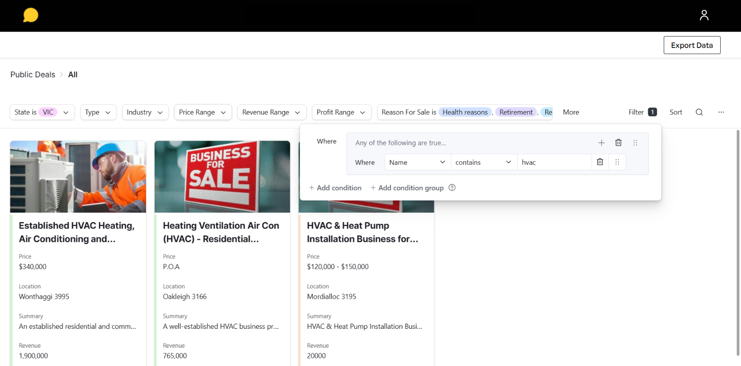Click the Export Data button
Screen dimensions: 741x366
692,45
